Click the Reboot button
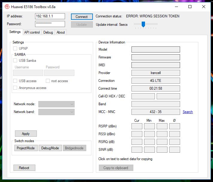The image size is (213, 182). coord(24,168)
